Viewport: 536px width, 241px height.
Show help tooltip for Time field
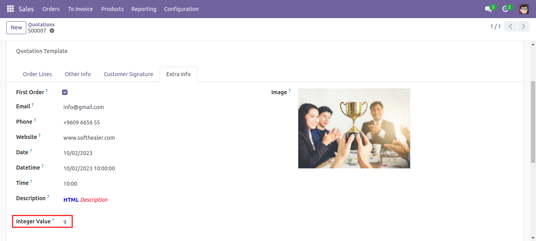tap(31, 181)
